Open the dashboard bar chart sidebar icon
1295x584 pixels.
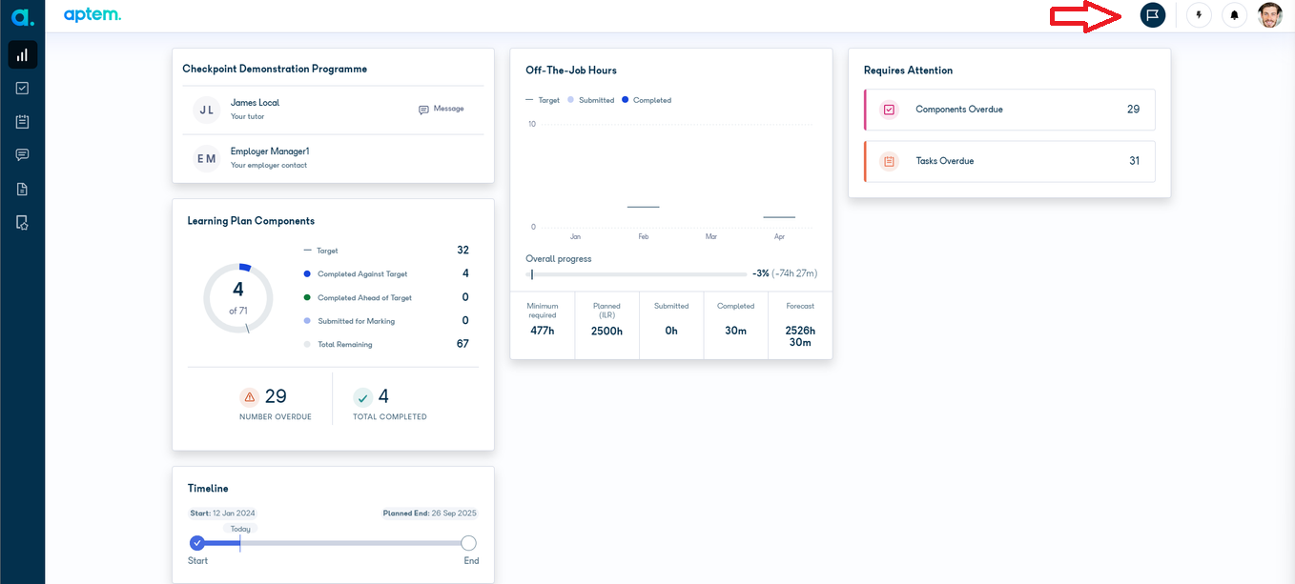[23, 55]
